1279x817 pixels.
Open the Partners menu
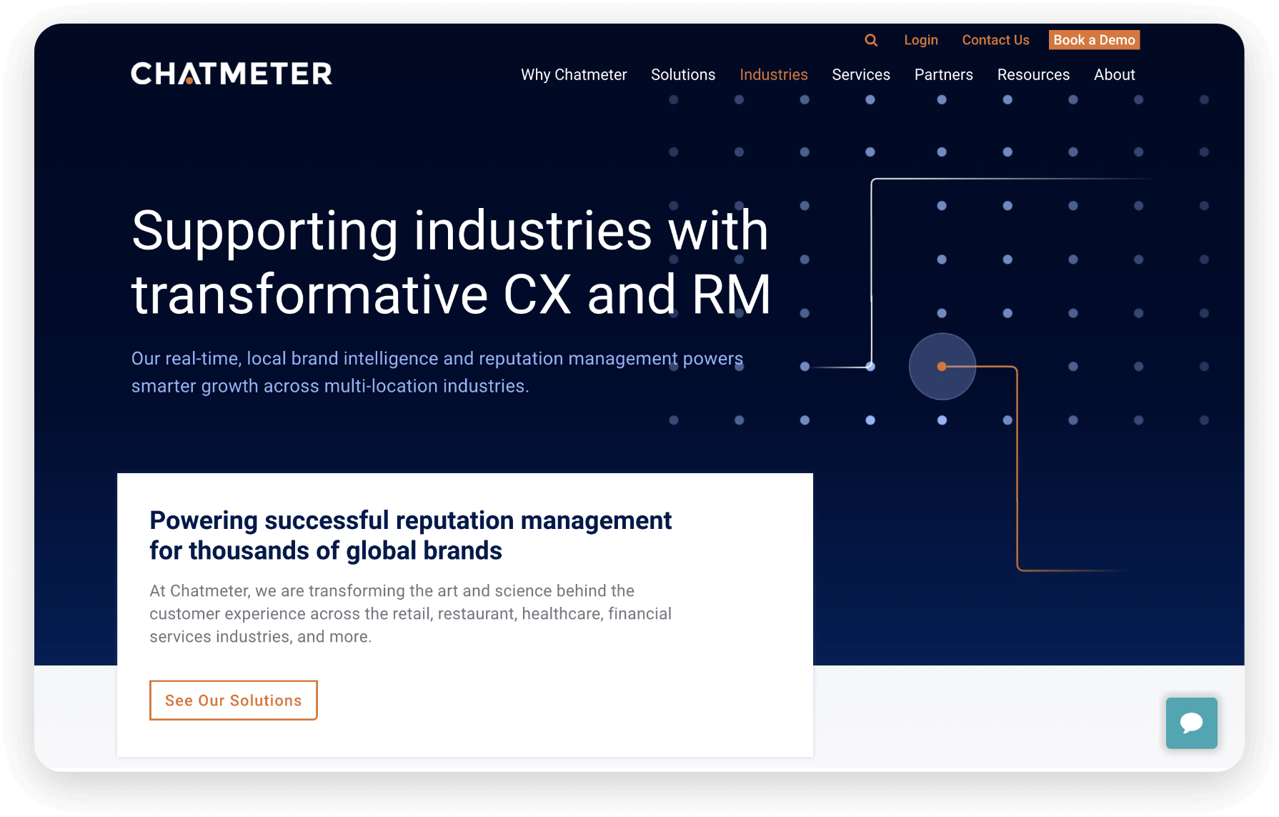[943, 74]
